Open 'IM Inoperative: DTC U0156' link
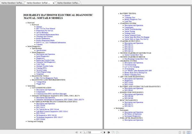 point(46,115)
